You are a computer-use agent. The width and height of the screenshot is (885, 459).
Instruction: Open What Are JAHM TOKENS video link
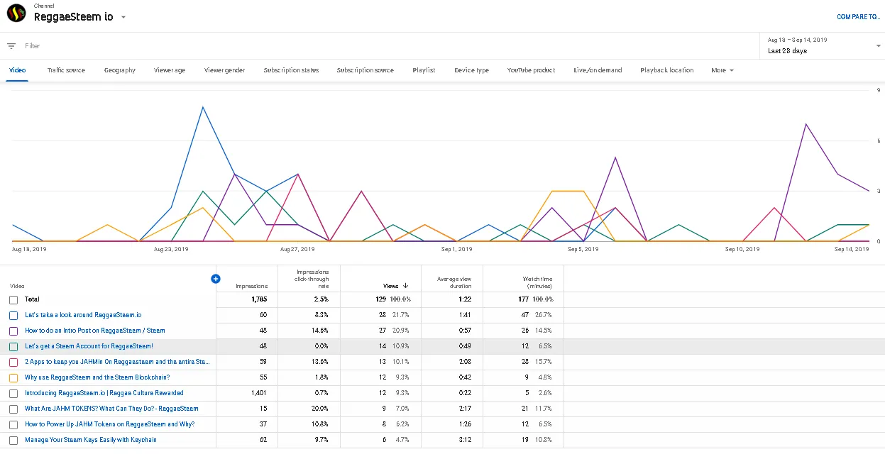(x=111, y=409)
